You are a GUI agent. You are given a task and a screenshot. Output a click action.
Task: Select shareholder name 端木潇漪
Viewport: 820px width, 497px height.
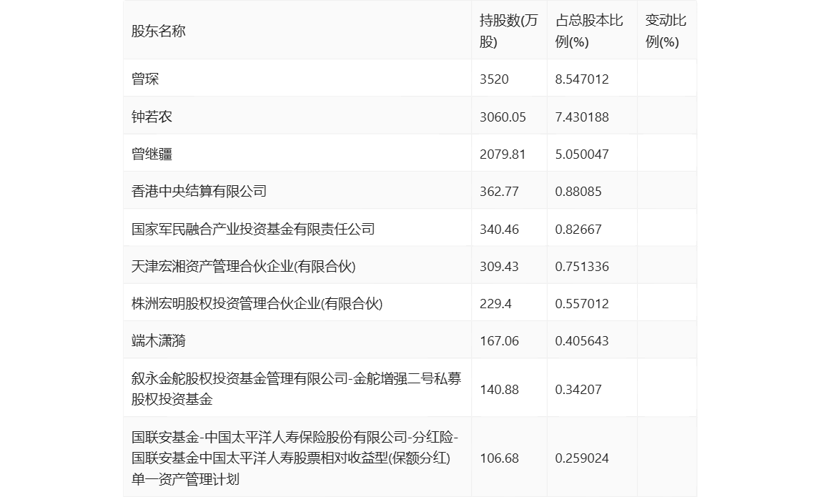click(159, 341)
